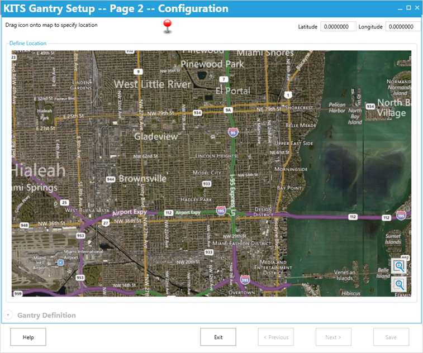
Task: Click the West Buena Vista label
Action: click(x=87, y=210)
